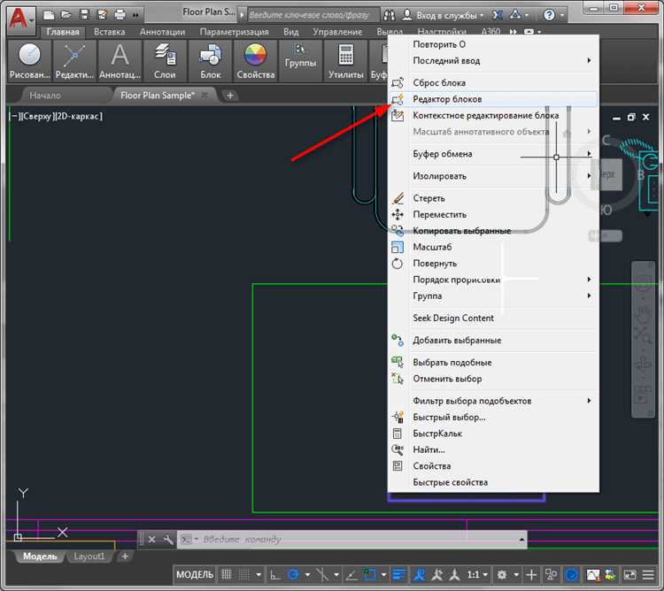The image size is (664, 591).
Task: Switch to the Вставка ribbon tab
Action: tap(109, 32)
